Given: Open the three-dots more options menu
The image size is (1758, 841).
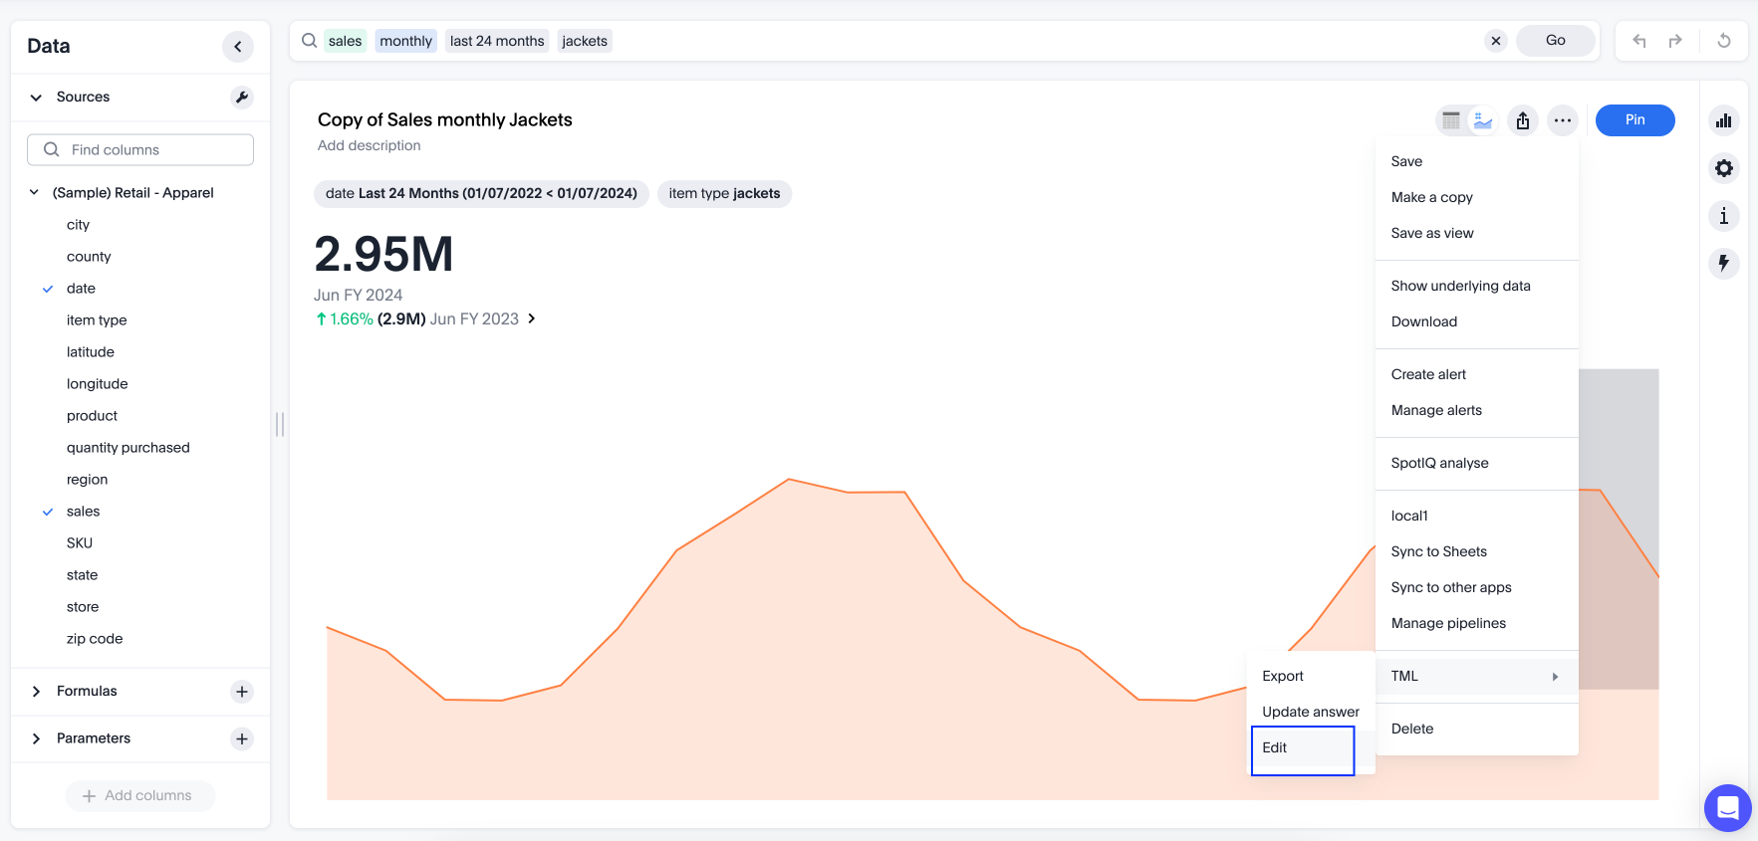Looking at the screenshot, I should point(1562,120).
